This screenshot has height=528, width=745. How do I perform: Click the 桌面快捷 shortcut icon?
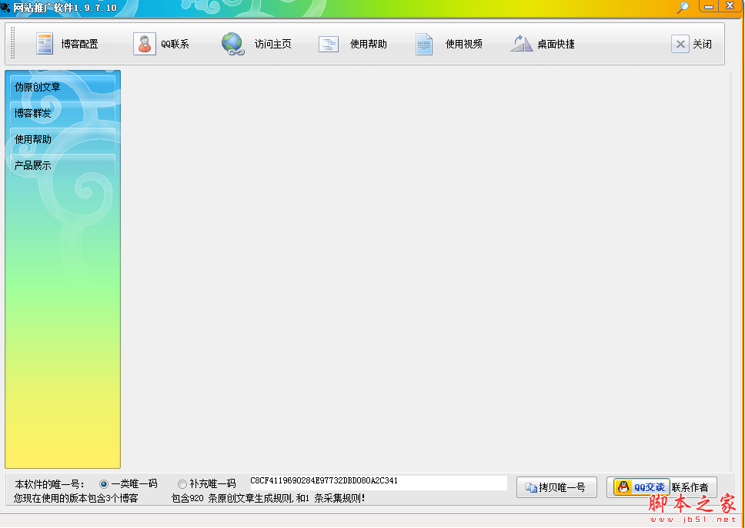pyautogui.click(x=521, y=44)
